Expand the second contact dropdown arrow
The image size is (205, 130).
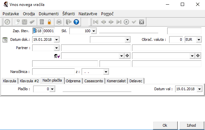click(192, 56)
